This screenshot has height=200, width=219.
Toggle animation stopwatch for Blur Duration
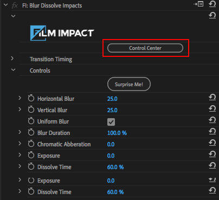pos(31,132)
